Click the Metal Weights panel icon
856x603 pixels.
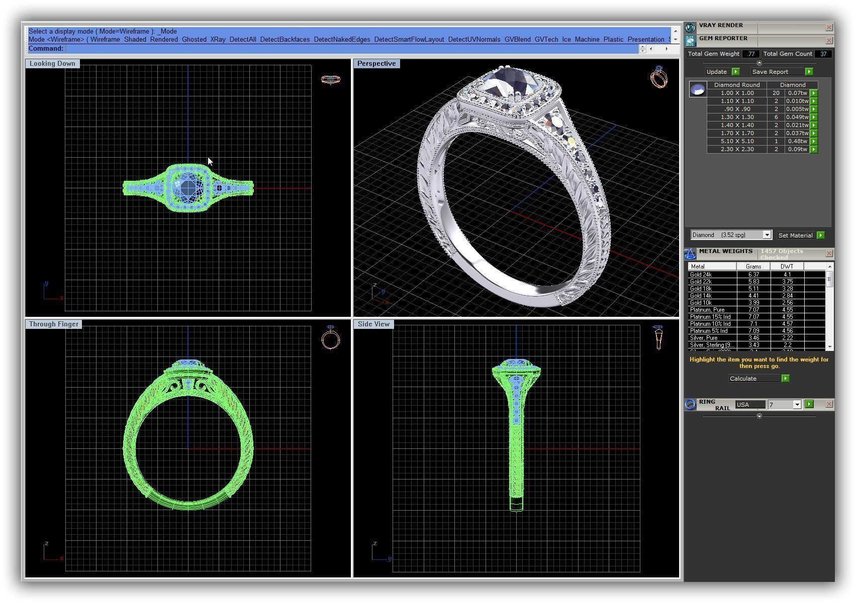click(x=691, y=253)
